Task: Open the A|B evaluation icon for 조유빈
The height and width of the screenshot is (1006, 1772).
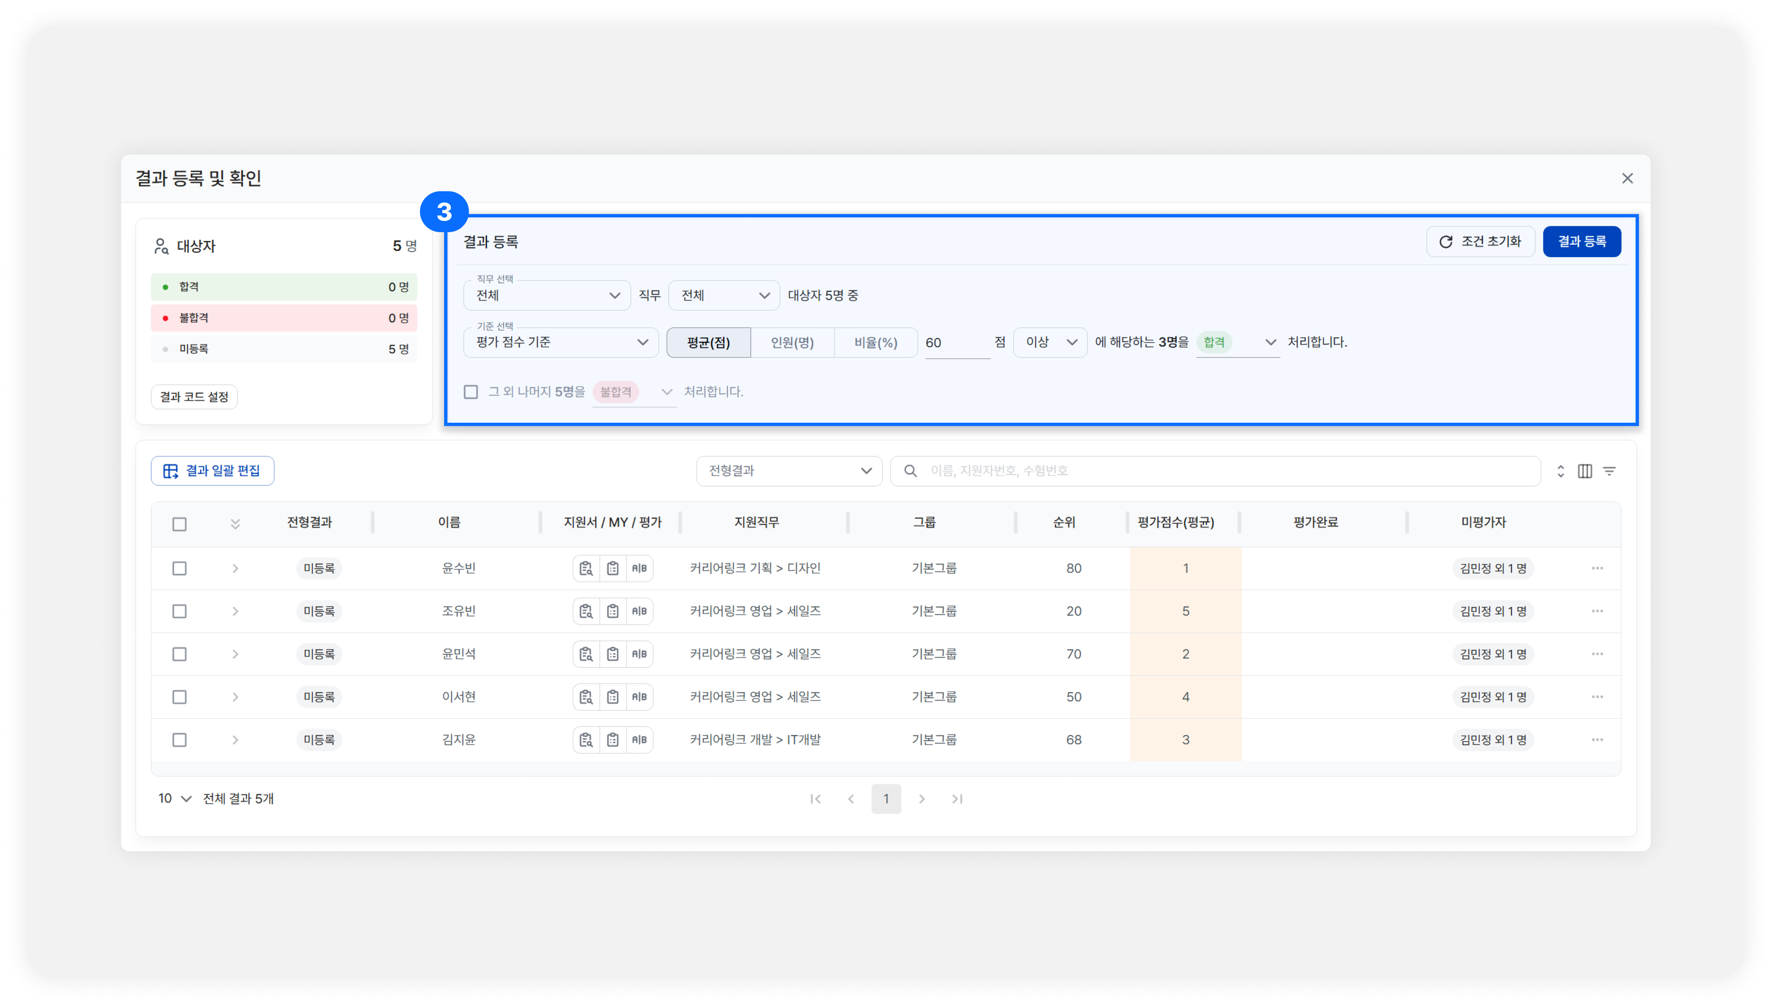Action: coord(639,611)
